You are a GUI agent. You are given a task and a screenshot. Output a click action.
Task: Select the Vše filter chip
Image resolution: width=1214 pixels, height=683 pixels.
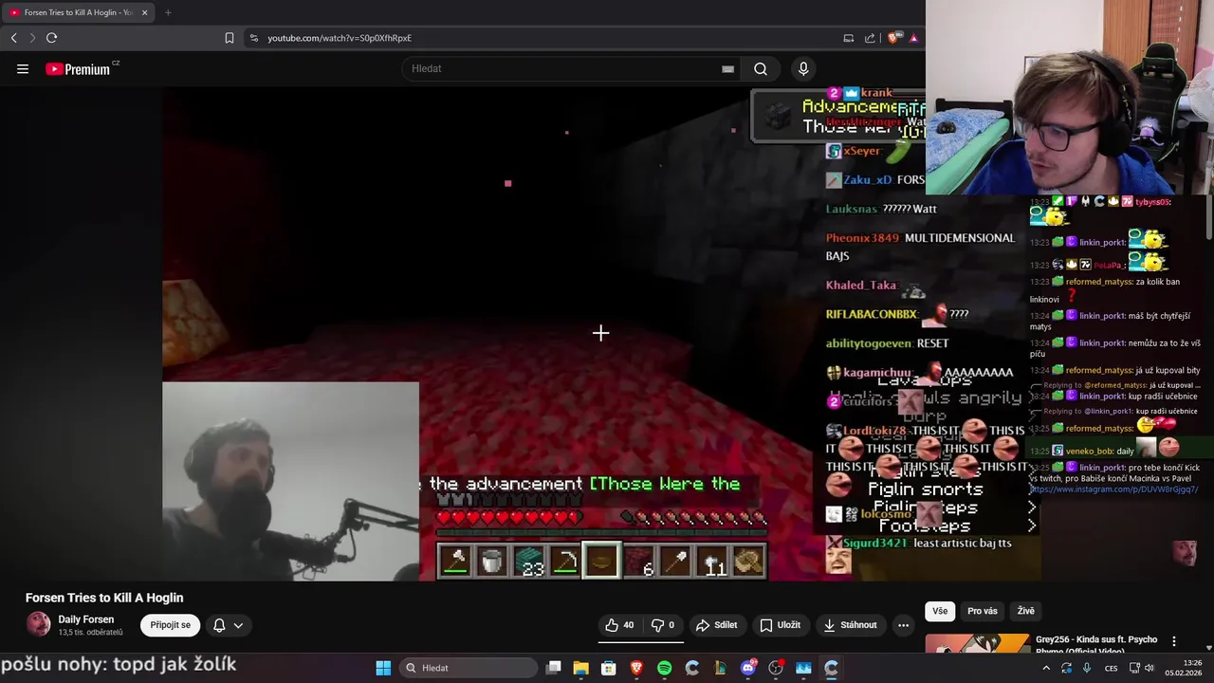coord(940,611)
